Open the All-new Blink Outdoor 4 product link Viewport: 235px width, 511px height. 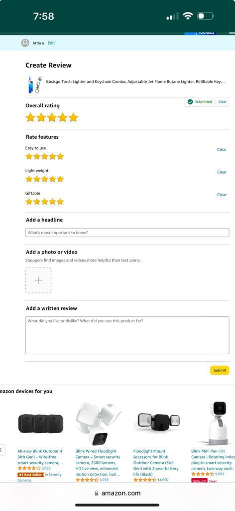(x=40, y=457)
